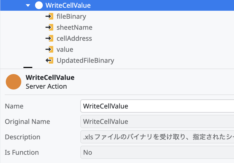
Task: Click the UpdatedFileBinary output parameter icon
Action: tap(50, 60)
